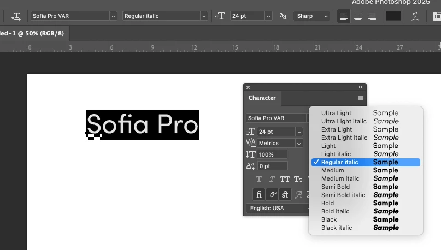Right align text
This screenshot has height=250, width=441.
click(372, 16)
